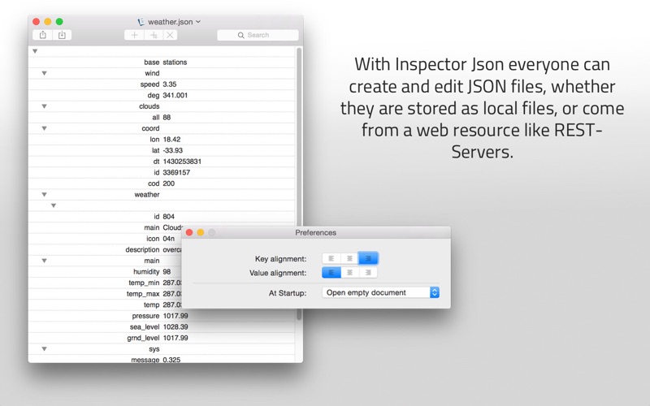Click the coord key label
Screen dimensions: 650x406
(x=150, y=128)
